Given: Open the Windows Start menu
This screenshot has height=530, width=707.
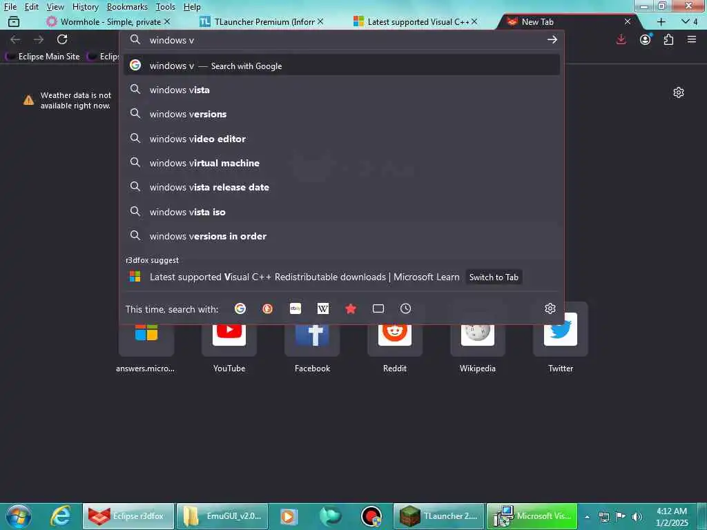Looking at the screenshot, I should coord(19,516).
